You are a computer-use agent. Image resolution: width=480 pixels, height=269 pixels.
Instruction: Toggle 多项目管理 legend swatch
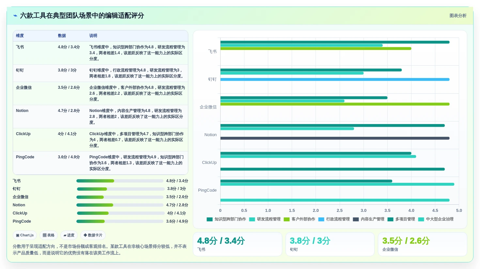coord(390,219)
